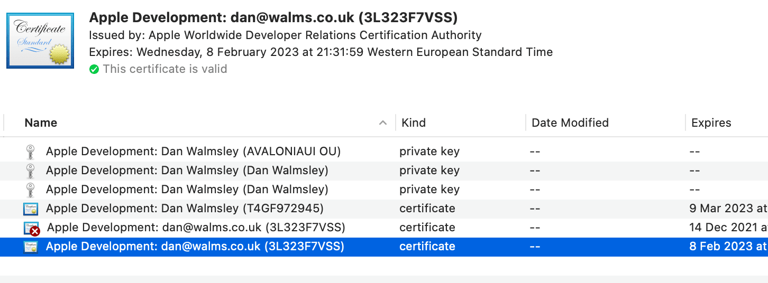
Task: Select Dan Walmsley (AVALONIAUI OU) private key row
Action: pos(193,152)
